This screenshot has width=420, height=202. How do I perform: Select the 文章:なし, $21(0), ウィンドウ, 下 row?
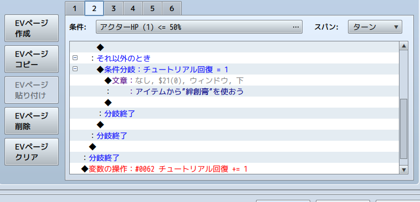point(234,80)
